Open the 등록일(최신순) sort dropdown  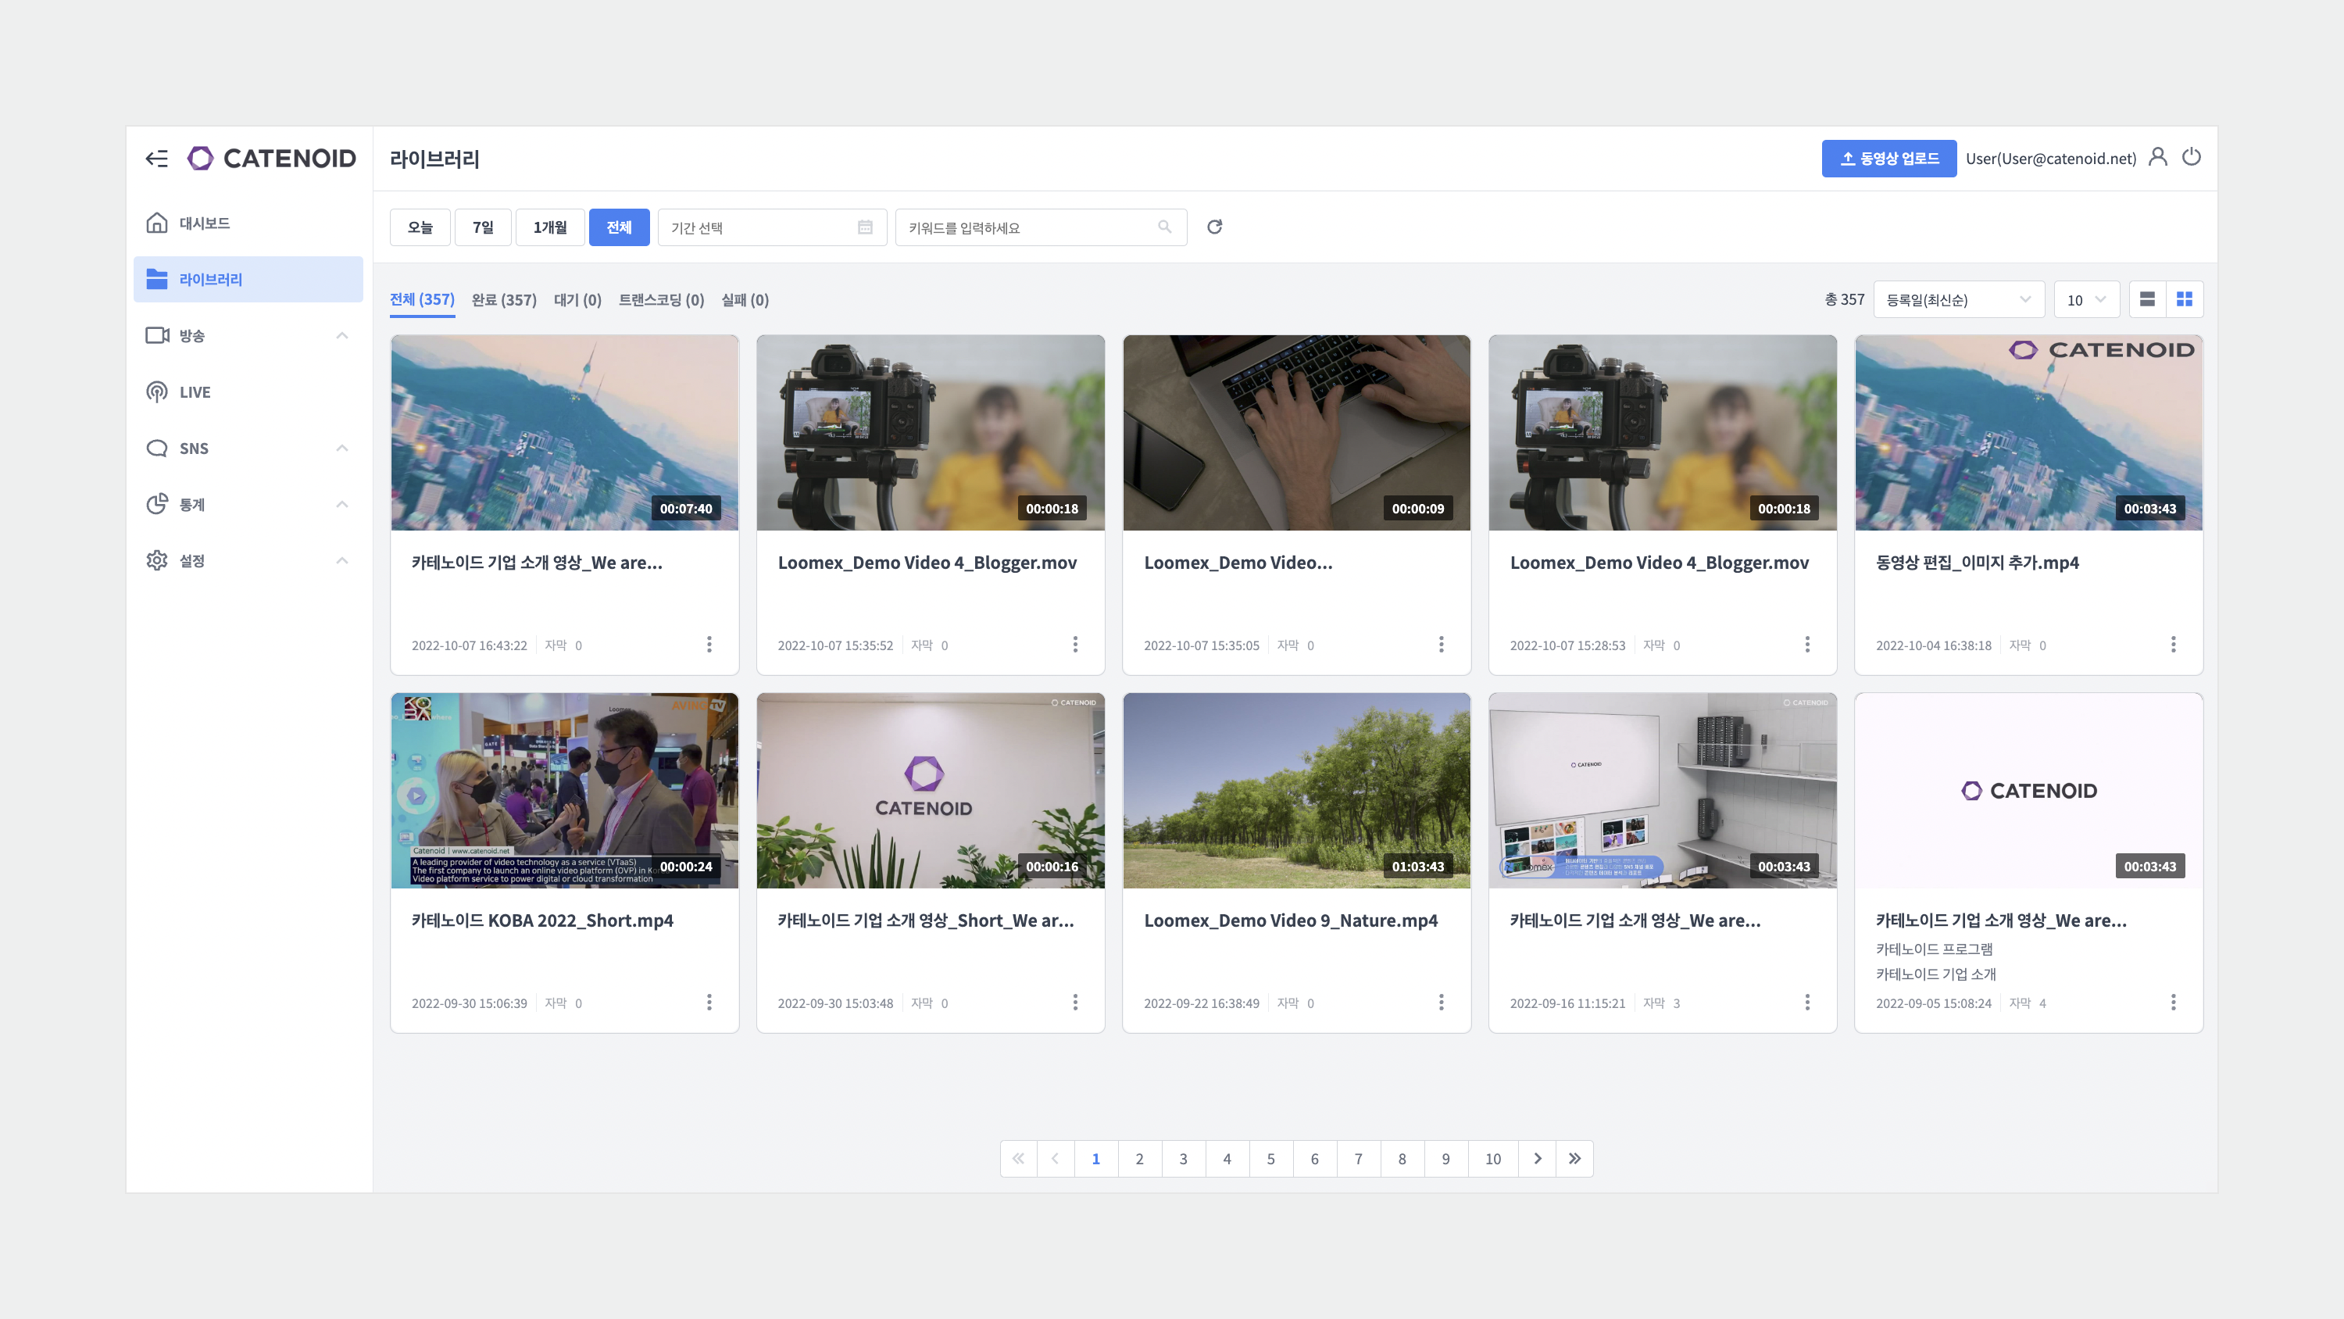click(x=1957, y=299)
